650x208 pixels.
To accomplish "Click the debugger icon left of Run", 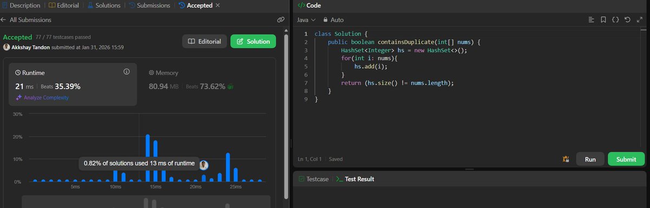I will pyautogui.click(x=565, y=159).
